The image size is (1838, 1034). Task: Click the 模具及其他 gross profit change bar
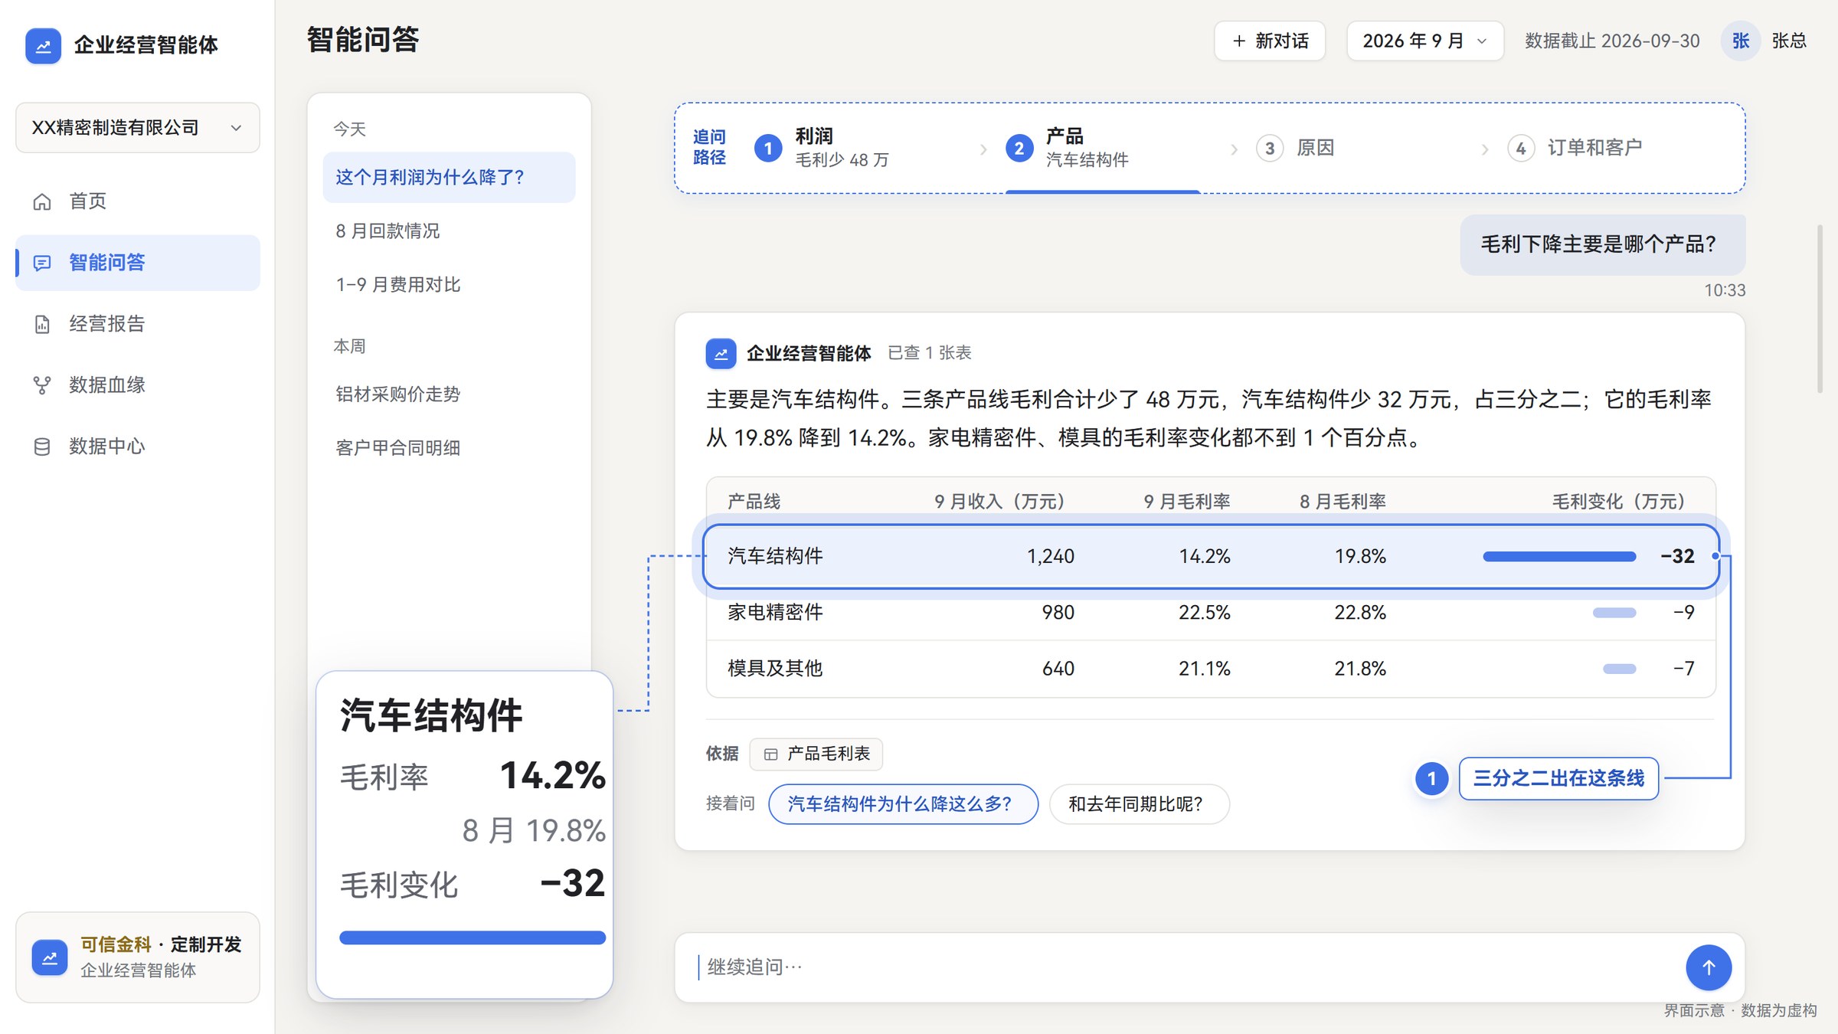1620,669
